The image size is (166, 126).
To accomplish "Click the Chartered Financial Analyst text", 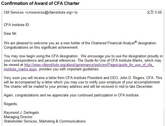I will click(113, 43).
